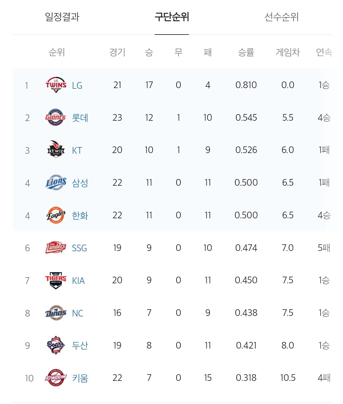Click the 승률 column header
Image resolution: width=343 pixels, height=404 pixels.
(x=246, y=52)
